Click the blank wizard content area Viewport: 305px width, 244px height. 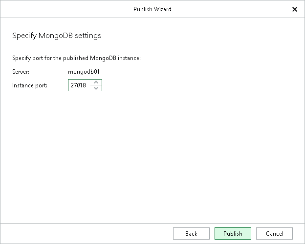pos(152,156)
